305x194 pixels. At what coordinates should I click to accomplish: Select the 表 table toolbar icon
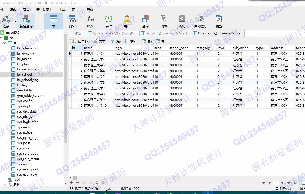[x=54, y=21]
